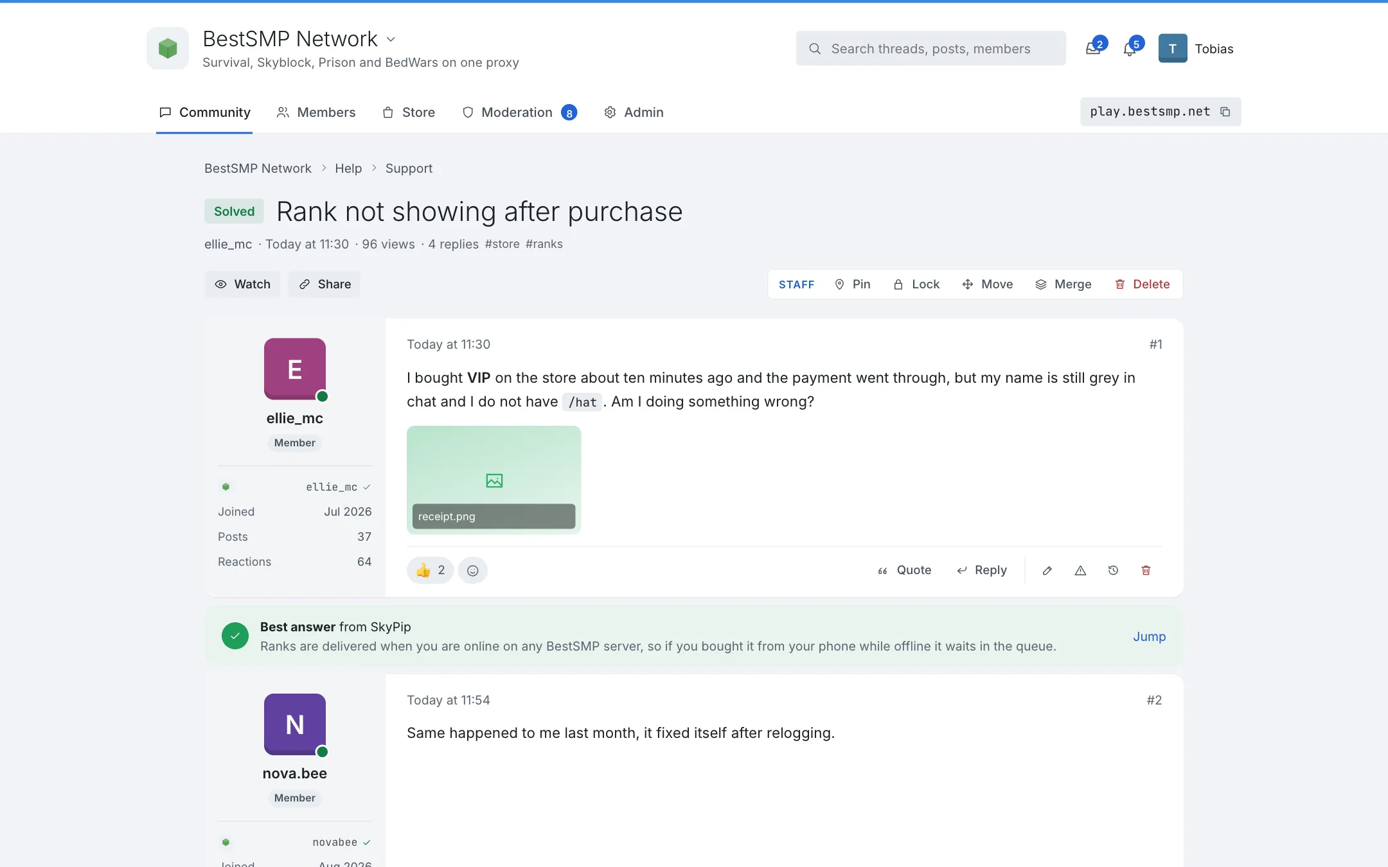The width and height of the screenshot is (1388, 867).
Task: Switch to the Community tab
Action: (204, 112)
